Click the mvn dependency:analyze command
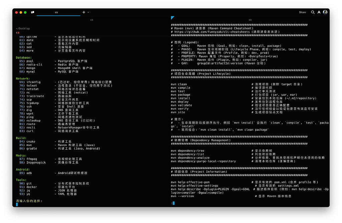Viewport: 342px width, 223px height. pos(190,158)
